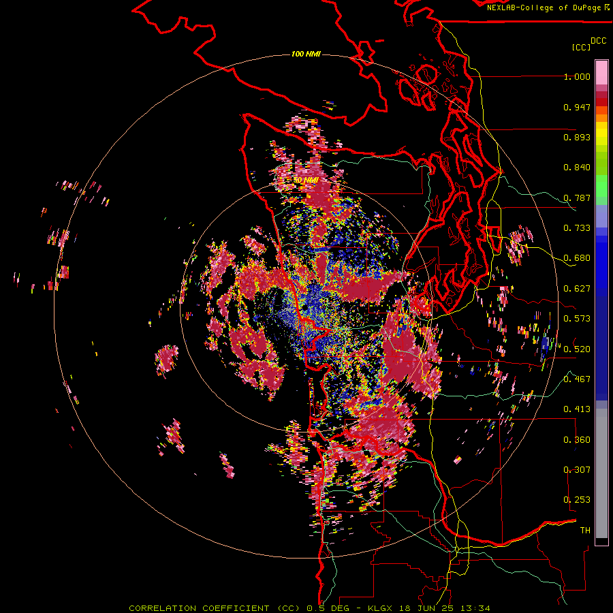
Task: Select the 0.947 scale value
Action: coord(577,107)
